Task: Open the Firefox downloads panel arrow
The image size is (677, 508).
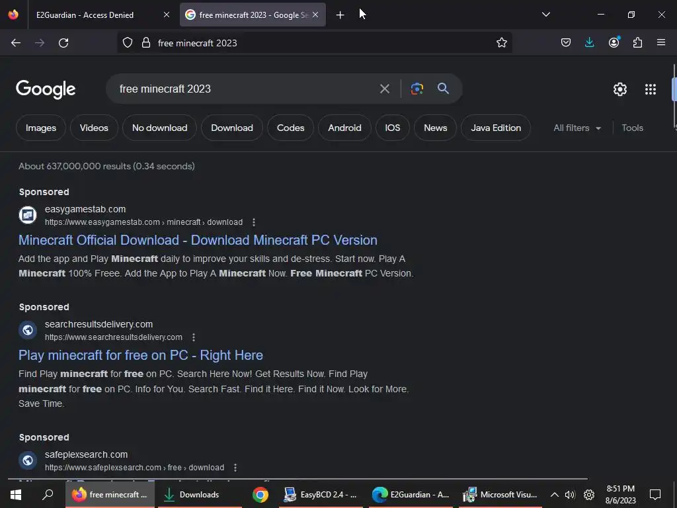Action: tap(589, 42)
